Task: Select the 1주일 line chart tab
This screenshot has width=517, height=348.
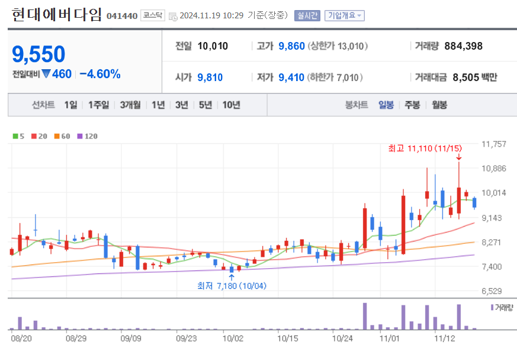Action: (x=98, y=105)
